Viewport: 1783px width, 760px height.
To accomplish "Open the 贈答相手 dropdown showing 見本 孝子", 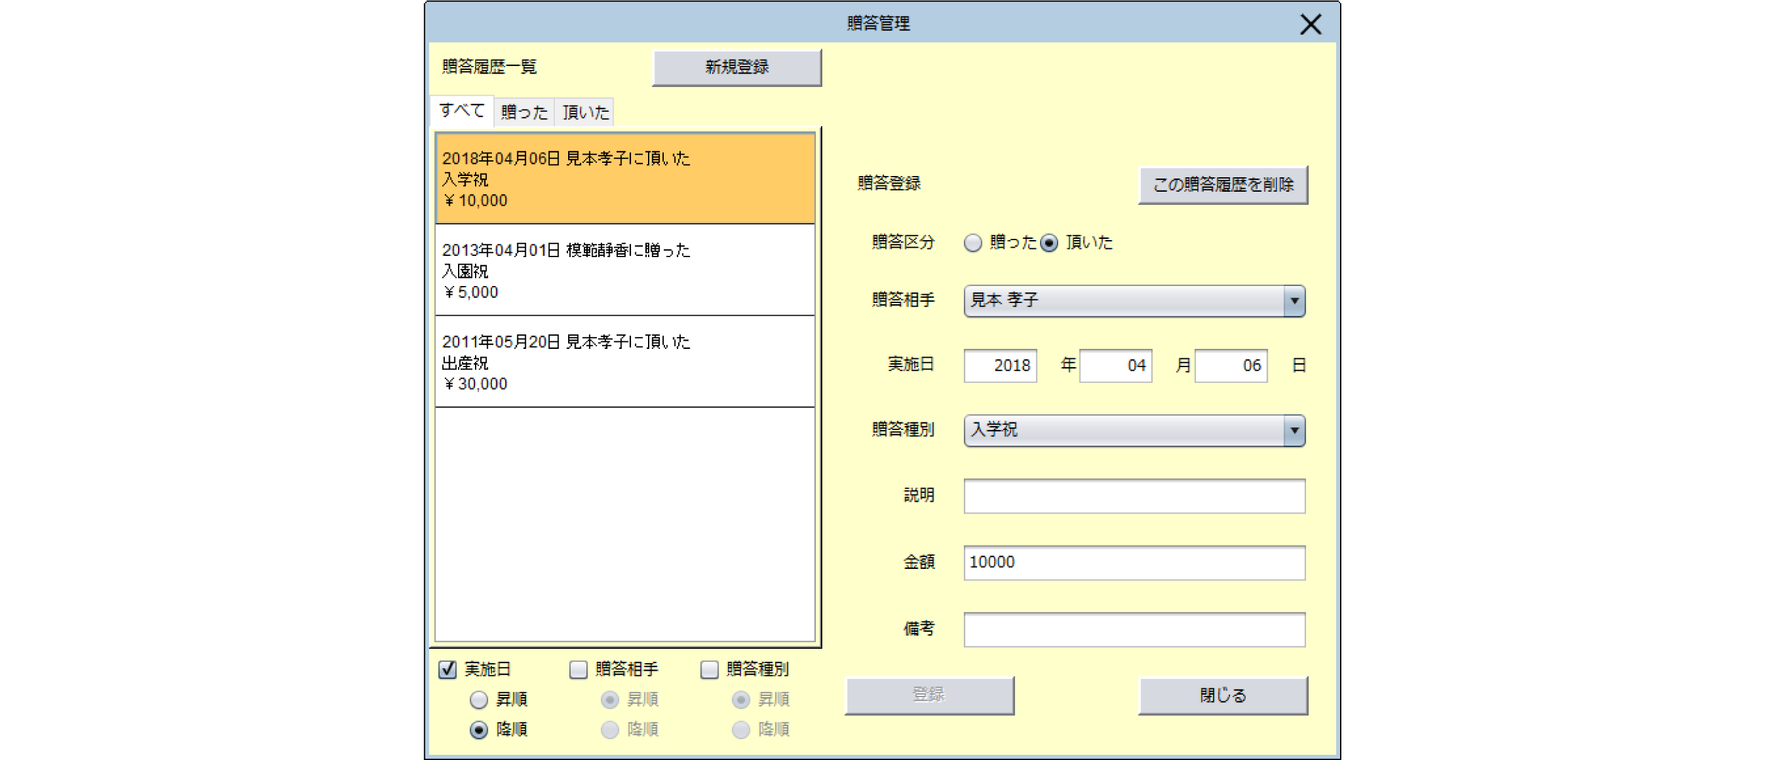I will (1134, 301).
